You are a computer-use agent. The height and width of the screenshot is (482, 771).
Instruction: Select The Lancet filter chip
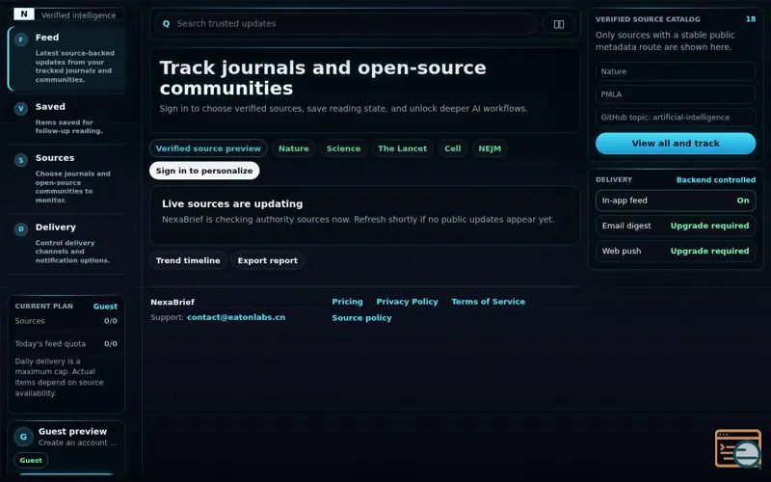[402, 148]
